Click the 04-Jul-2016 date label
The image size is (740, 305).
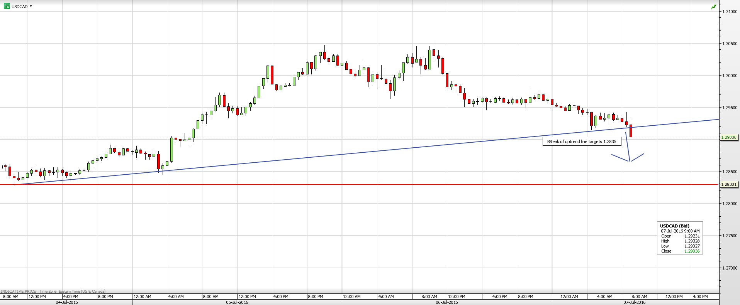click(x=67, y=302)
